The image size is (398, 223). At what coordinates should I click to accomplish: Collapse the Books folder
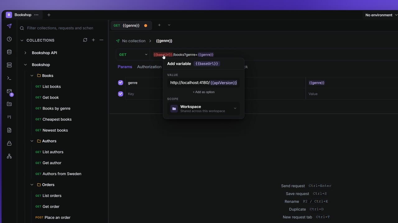[x=32, y=76]
